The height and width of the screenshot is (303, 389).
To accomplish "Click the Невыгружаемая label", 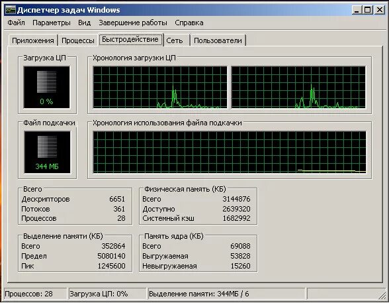I will click(x=169, y=267).
